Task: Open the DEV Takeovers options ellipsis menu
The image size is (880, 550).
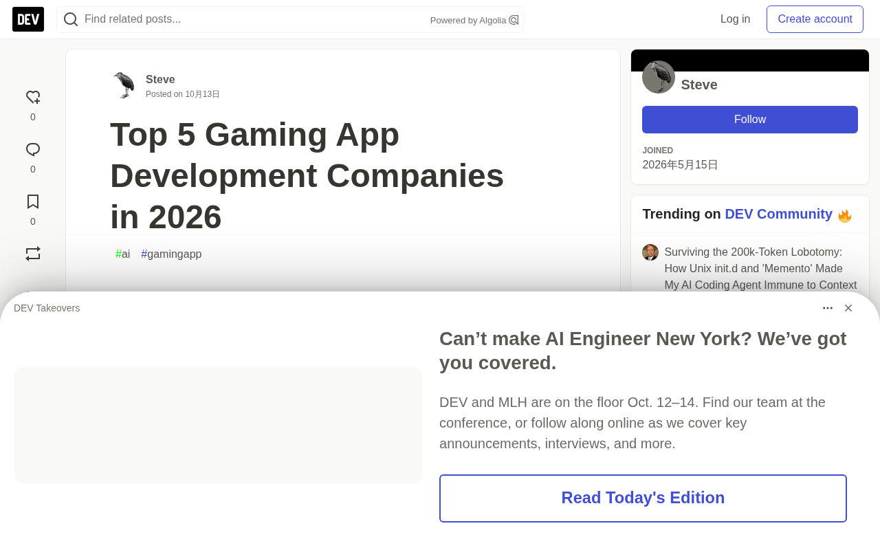Action: [x=828, y=308]
